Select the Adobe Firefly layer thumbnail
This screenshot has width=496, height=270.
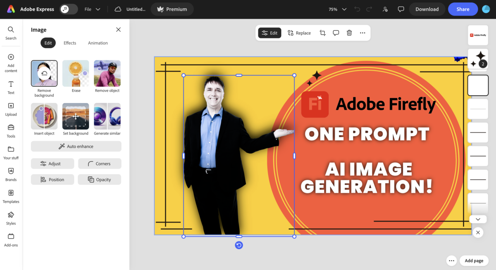478,36
